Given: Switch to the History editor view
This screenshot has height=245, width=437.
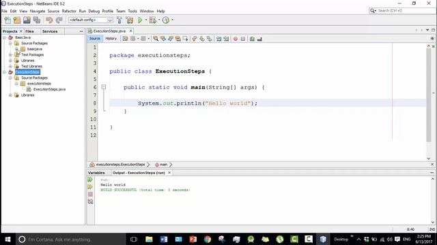Looking at the screenshot, I should click(x=111, y=39).
